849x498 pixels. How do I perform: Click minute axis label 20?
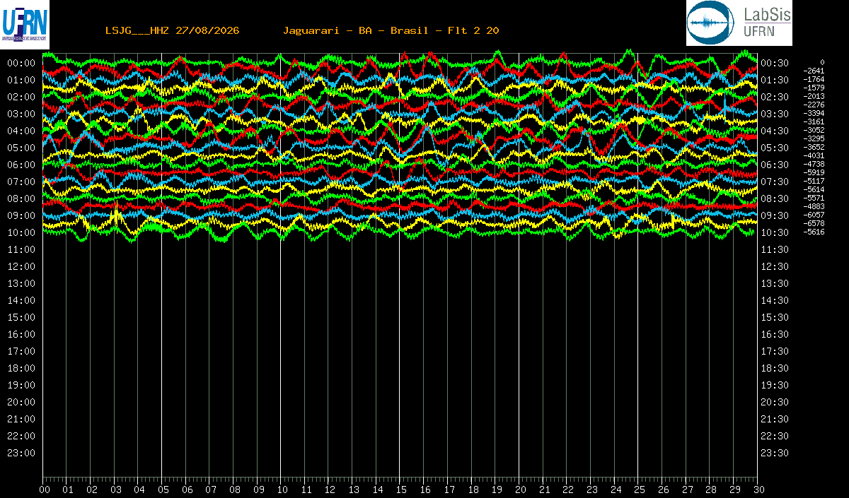(520, 490)
